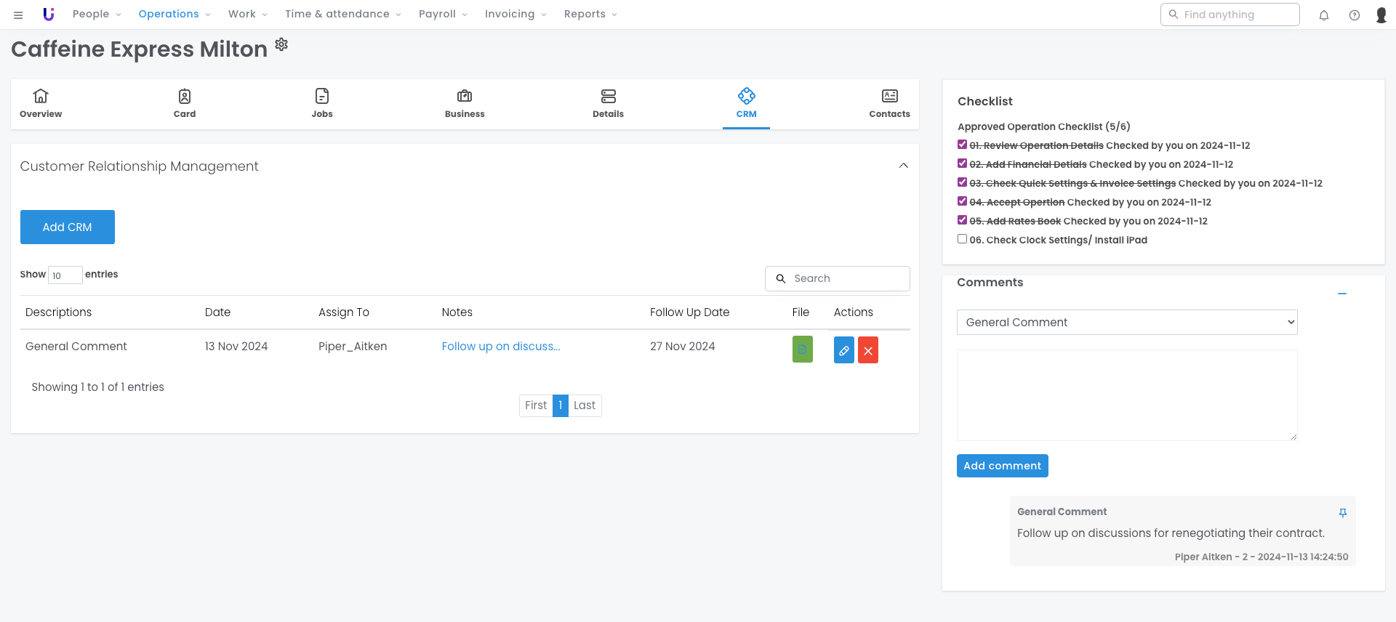
Task: Click the settings gear beside Caffeine Express Milton
Action: tap(281, 45)
